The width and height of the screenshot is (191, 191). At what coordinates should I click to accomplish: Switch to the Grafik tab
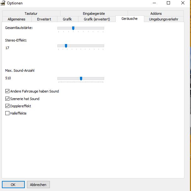click(67, 19)
